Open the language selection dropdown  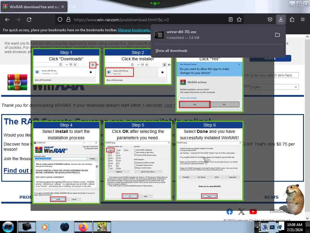point(274,87)
